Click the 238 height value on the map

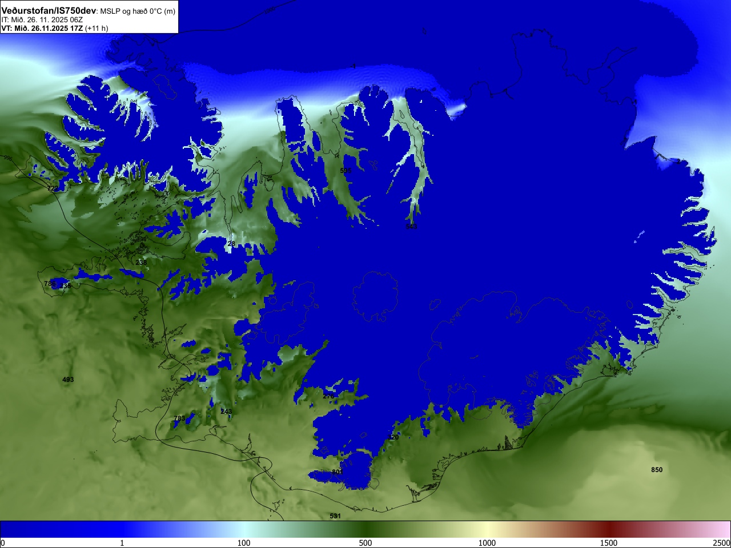141,263
